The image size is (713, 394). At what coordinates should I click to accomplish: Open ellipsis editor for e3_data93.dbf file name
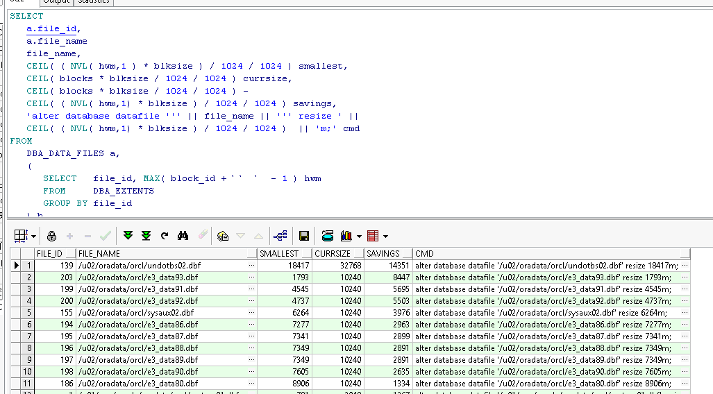(x=251, y=277)
